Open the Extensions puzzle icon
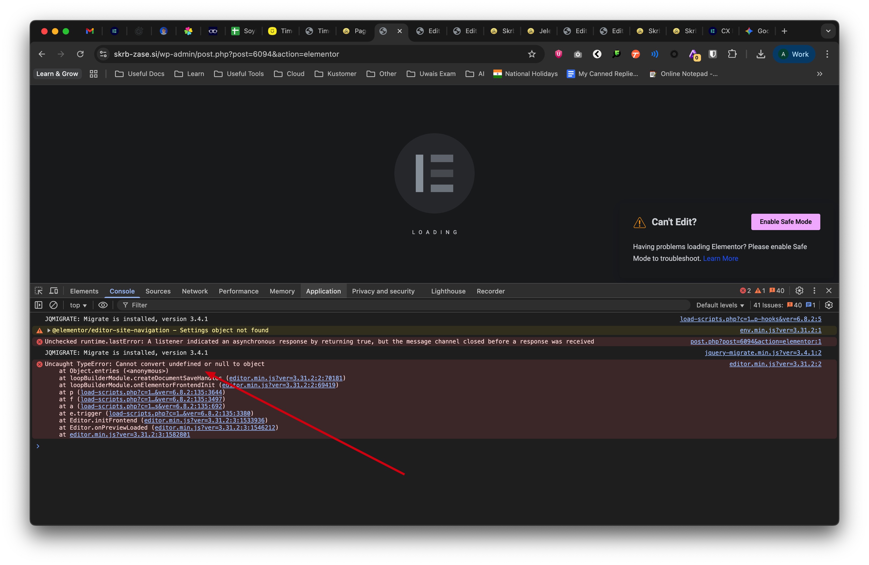The image size is (869, 565). pos(732,54)
